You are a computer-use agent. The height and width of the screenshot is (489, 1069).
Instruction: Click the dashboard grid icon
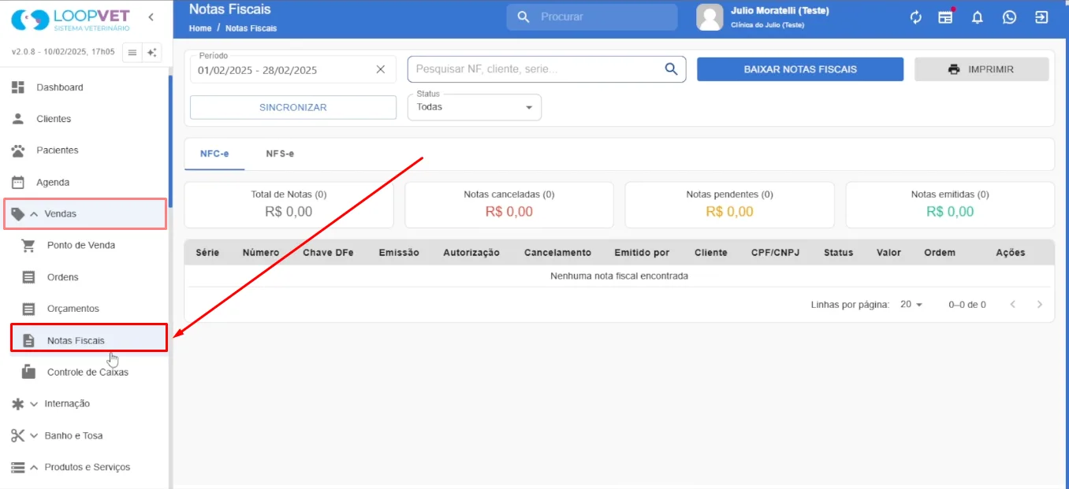[18, 87]
